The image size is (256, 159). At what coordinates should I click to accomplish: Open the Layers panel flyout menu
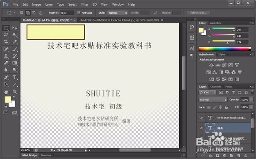pyautogui.click(x=252, y=86)
